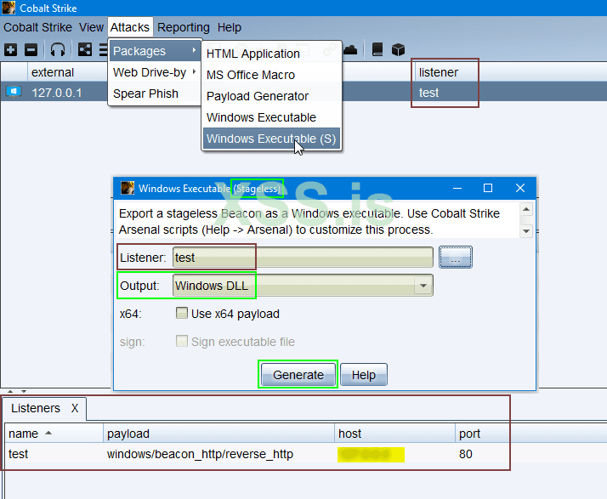The width and height of the screenshot is (607, 499).
Task: Open the Output dropdown showing Windows DLL
Action: click(303, 286)
